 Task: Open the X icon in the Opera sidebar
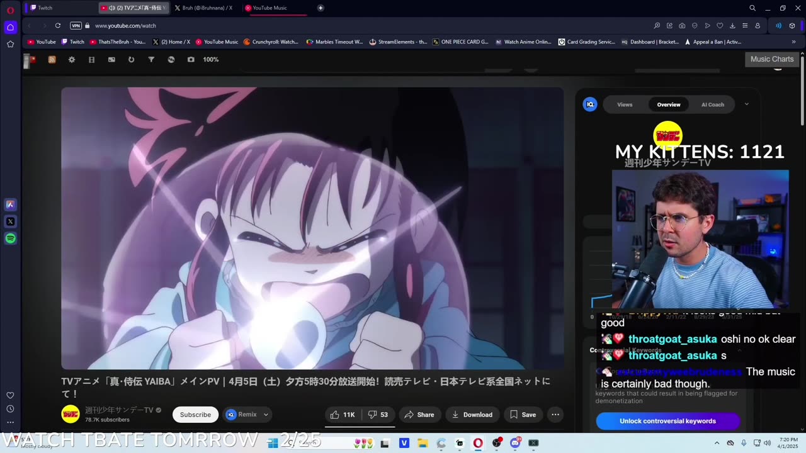point(10,221)
